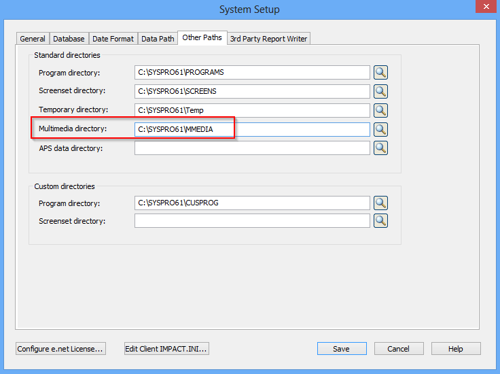The image size is (500, 374).
Task: Open 3rd Party Report Writer tab
Action: point(268,39)
